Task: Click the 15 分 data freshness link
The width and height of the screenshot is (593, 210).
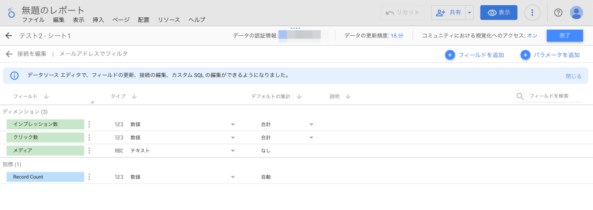Action: click(x=397, y=36)
